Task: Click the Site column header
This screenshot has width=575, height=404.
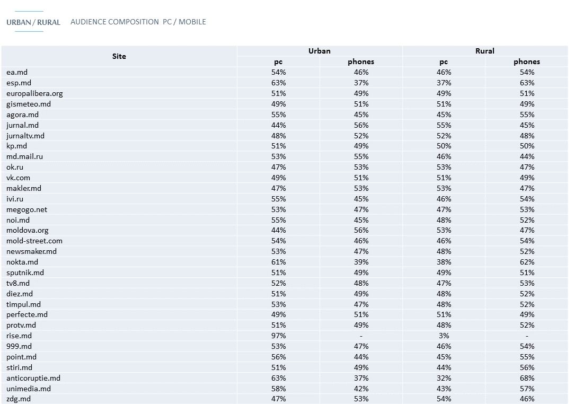Action: pyautogui.click(x=119, y=56)
